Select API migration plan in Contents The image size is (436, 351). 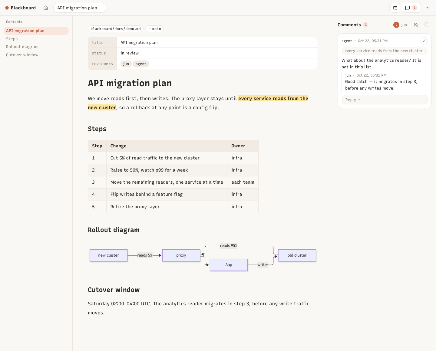point(36,31)
